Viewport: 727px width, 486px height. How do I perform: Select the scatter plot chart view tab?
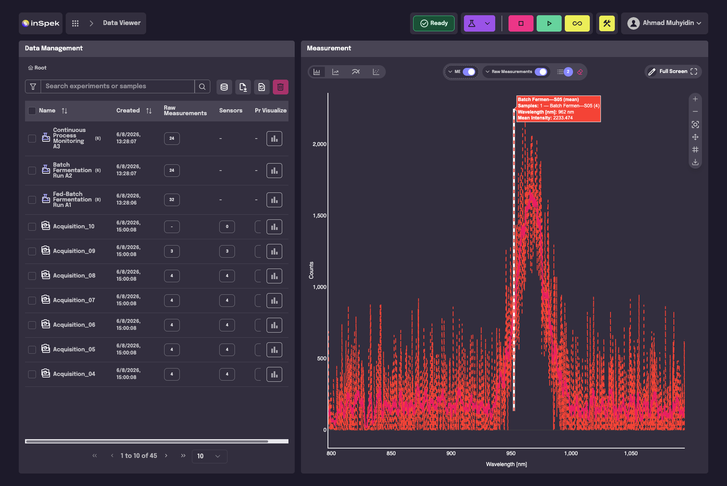pos(376,72)
